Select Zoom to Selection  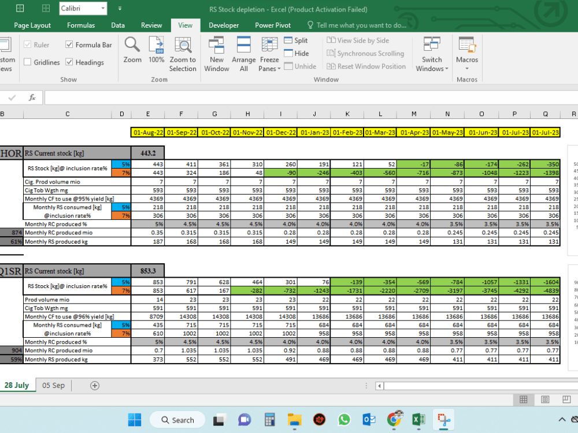[x=183, y=55]
